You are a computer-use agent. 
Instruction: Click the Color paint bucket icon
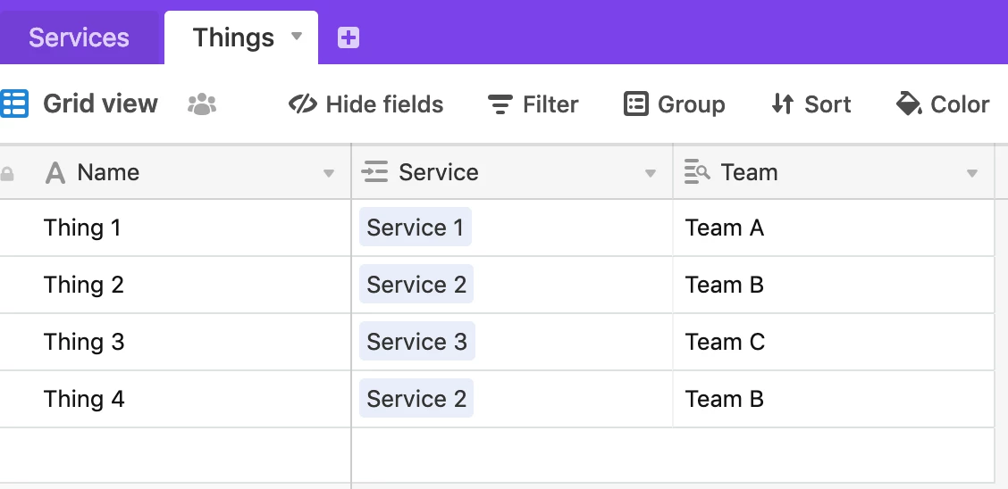(x=908, y=104)
